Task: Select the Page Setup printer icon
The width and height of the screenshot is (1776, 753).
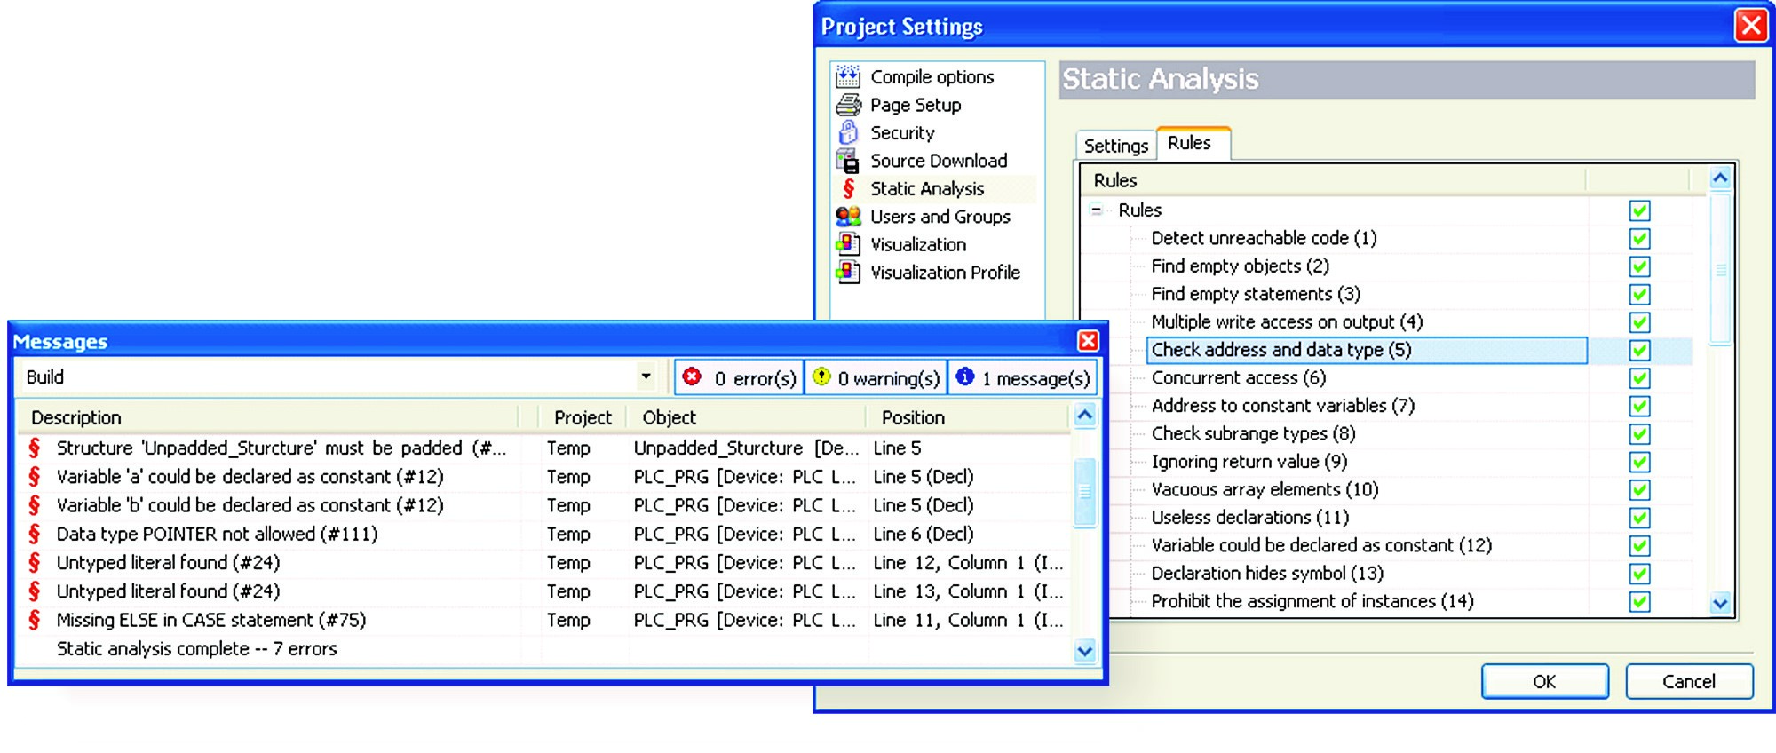Action: pos(848,105)
